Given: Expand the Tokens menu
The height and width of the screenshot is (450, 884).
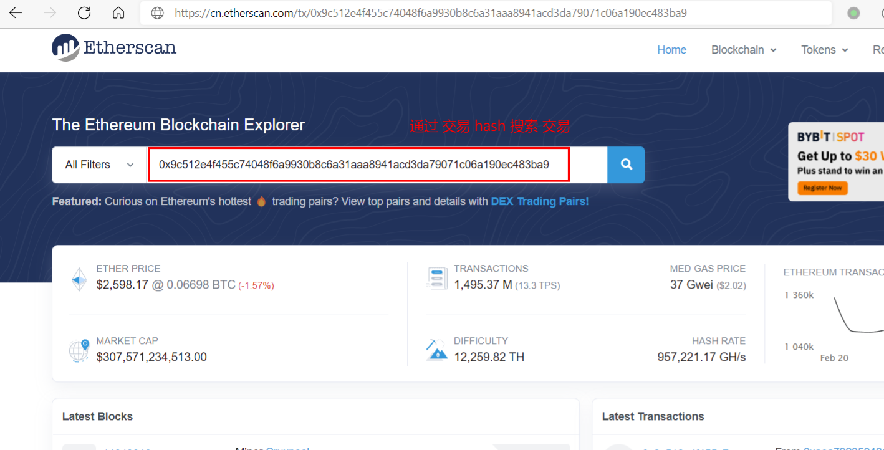Looking at the screenshot, I should pos(824,50).
